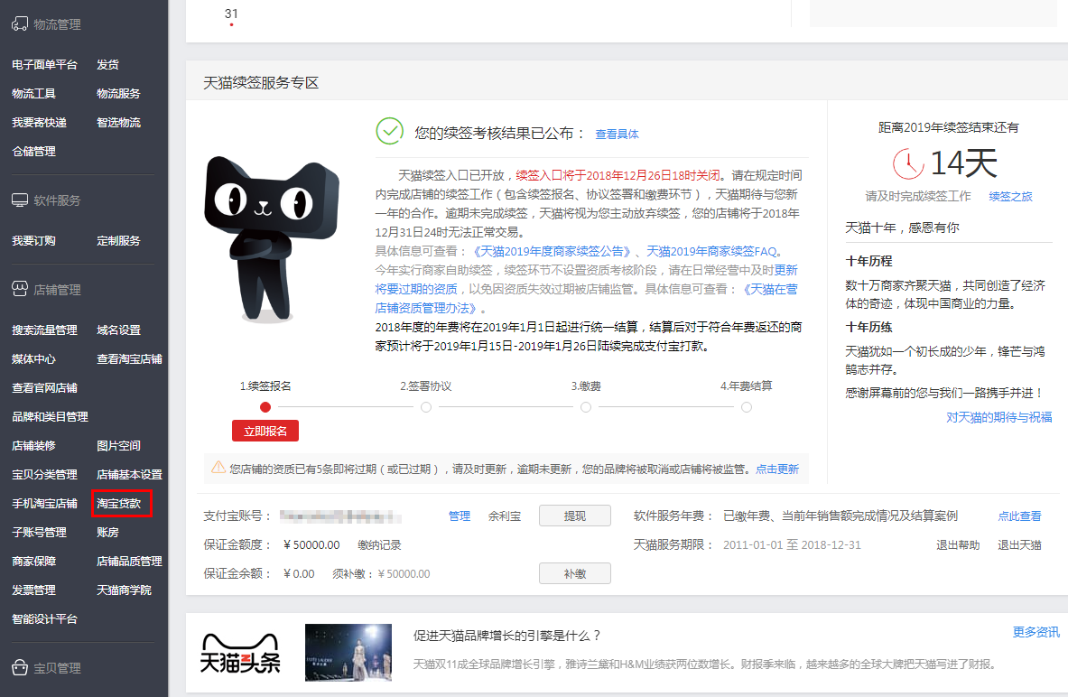Click 点此查看 for annual fee
1068x697 pixels.
point(1019,516)
